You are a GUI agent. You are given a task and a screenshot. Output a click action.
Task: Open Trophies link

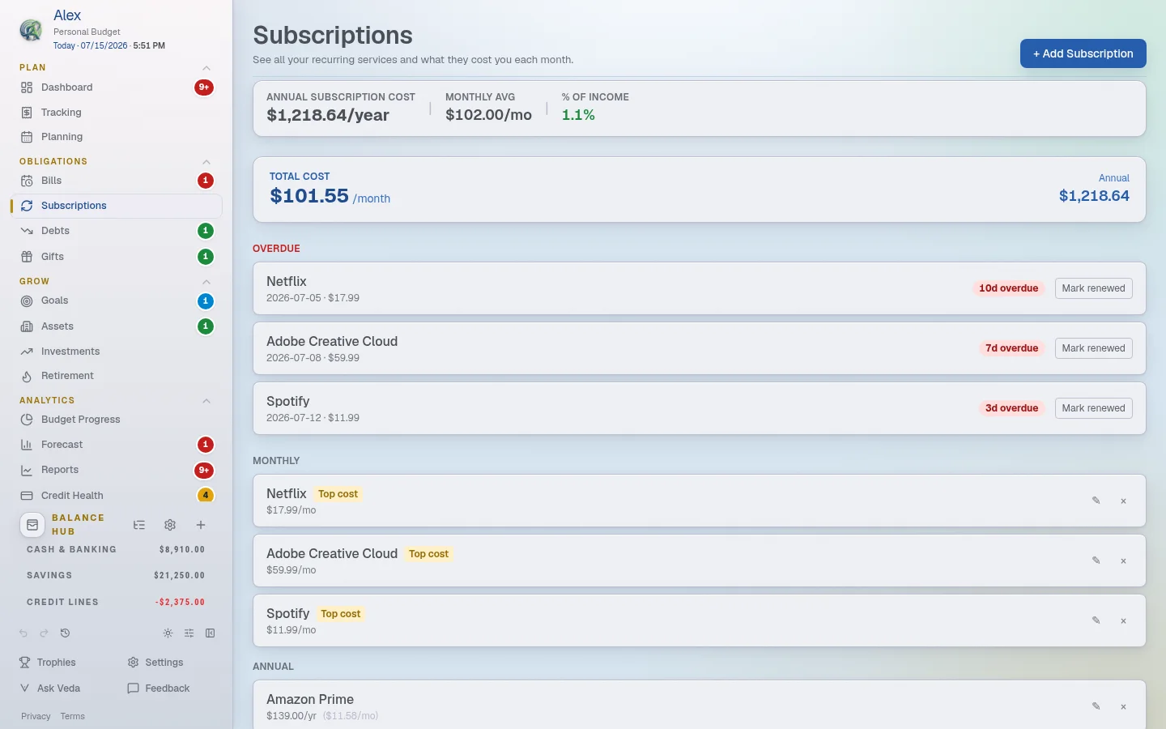point(48,663)
